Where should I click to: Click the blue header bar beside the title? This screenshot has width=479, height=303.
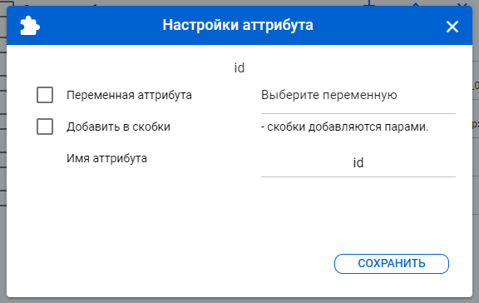pyautogui.click(x=379, y=26)
